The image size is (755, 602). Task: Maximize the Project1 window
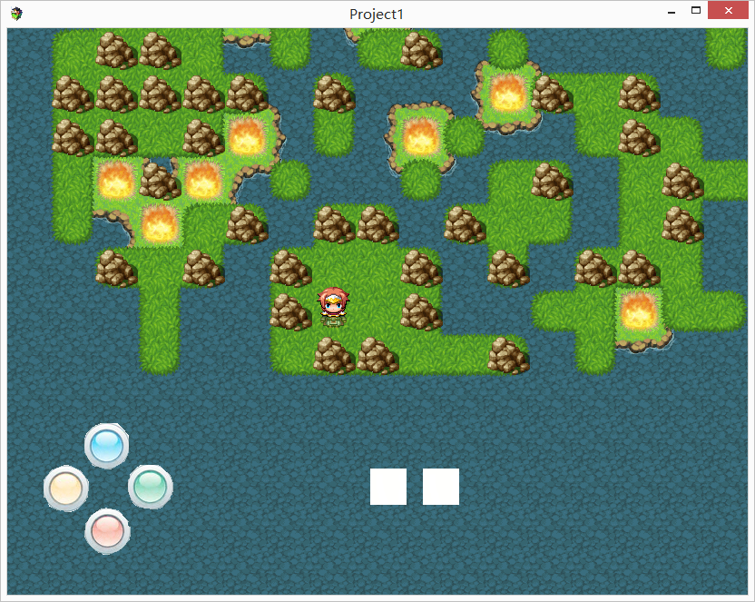(x=696, y=11)
